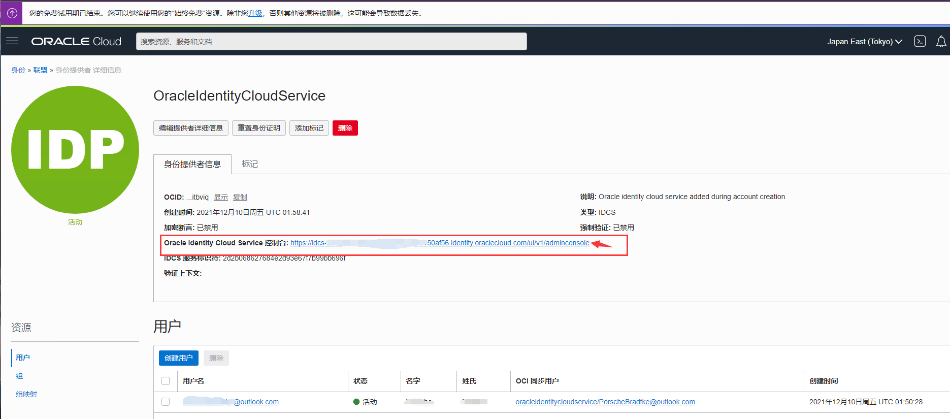The height and width of the screenshot is (419, 950).
Task: Open the @outlook.com username link
Action: click(x=231, y=402)
